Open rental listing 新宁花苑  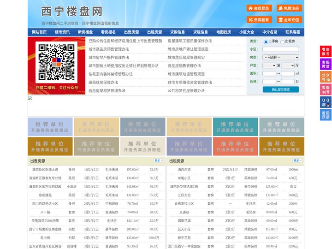point(184,238)
